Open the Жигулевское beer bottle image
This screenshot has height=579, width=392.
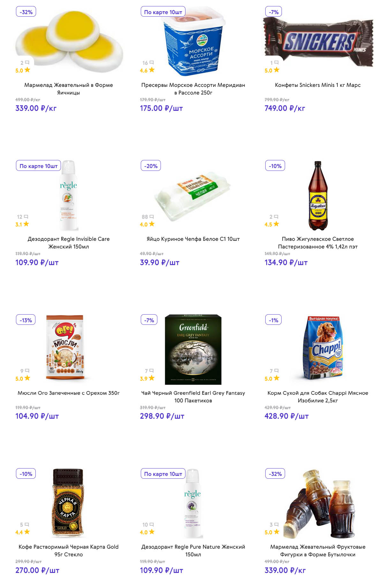[x=318, y=195]
